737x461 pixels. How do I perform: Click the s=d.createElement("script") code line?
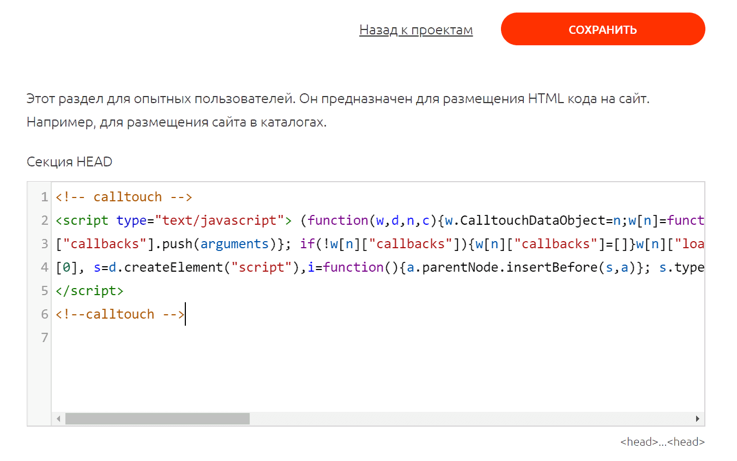pos(380,267)
